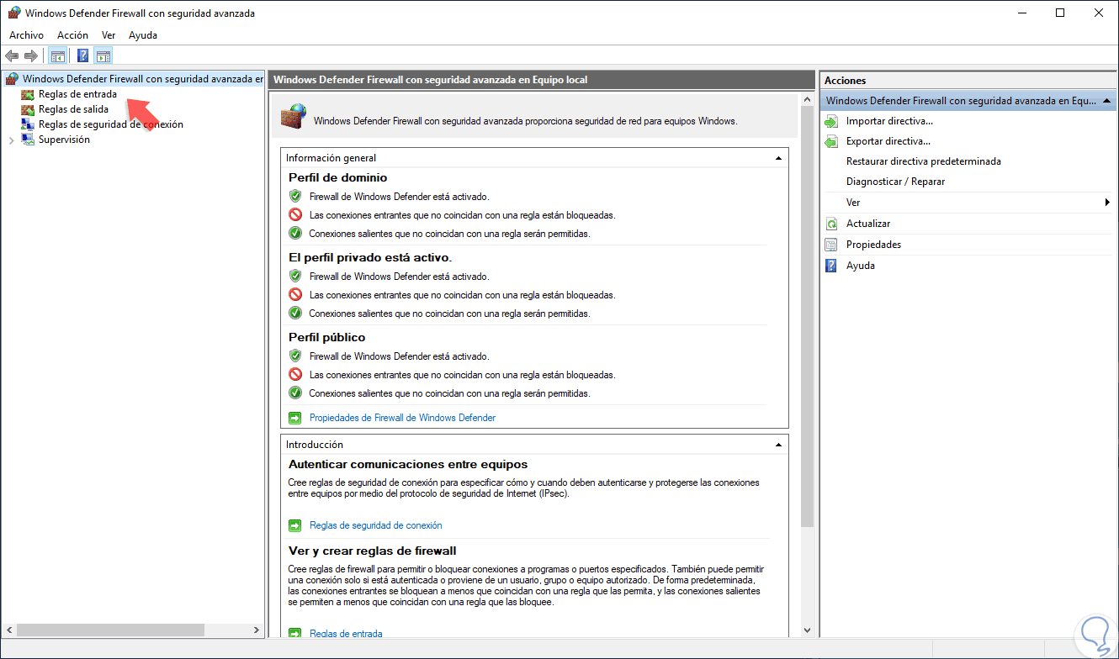
Task: Expand the Supervisión tree node
Action: click(11, 140)
